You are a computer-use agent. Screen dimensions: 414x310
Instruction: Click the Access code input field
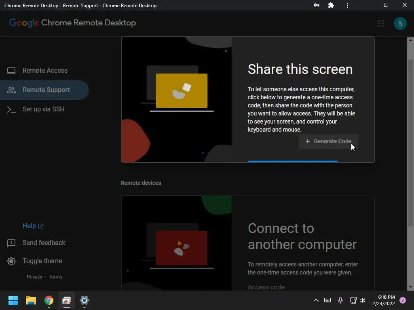303,287
